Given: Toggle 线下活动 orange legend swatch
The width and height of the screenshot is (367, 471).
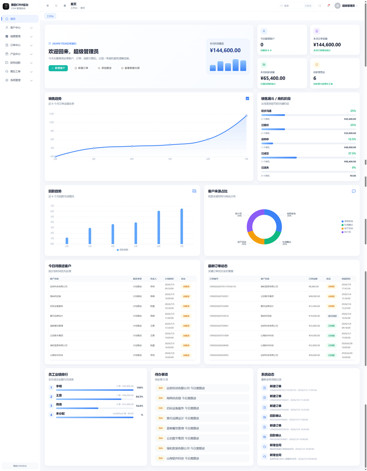Looking at the screenshot, I should point(342,228).
